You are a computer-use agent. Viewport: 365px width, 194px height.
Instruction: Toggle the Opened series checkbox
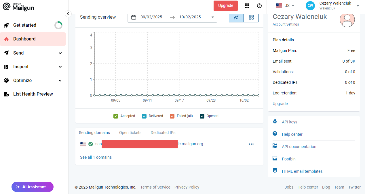(202, 116)
